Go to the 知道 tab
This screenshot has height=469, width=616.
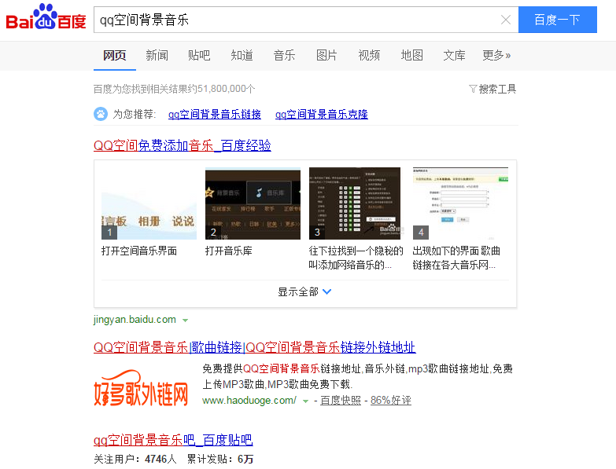coord(242,56)
